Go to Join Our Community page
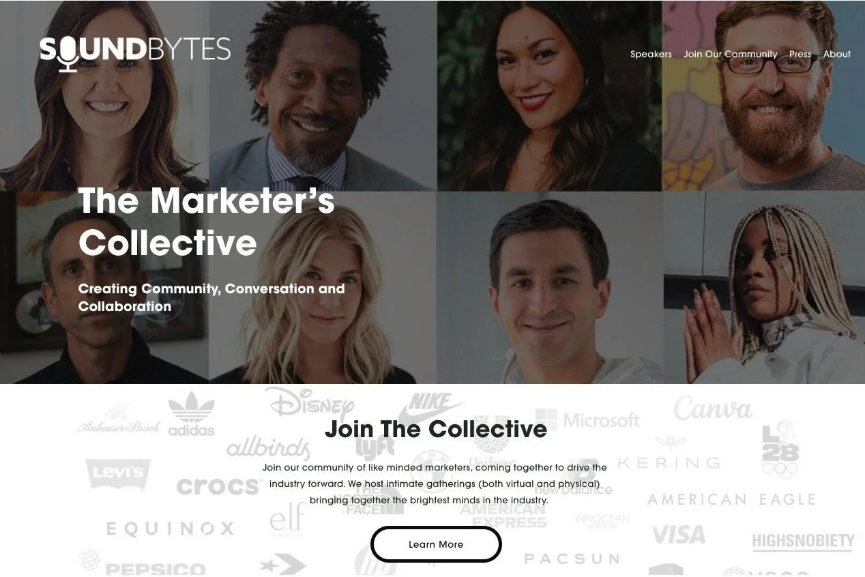This screenshot has height=577, width=865. click(731, 54)
